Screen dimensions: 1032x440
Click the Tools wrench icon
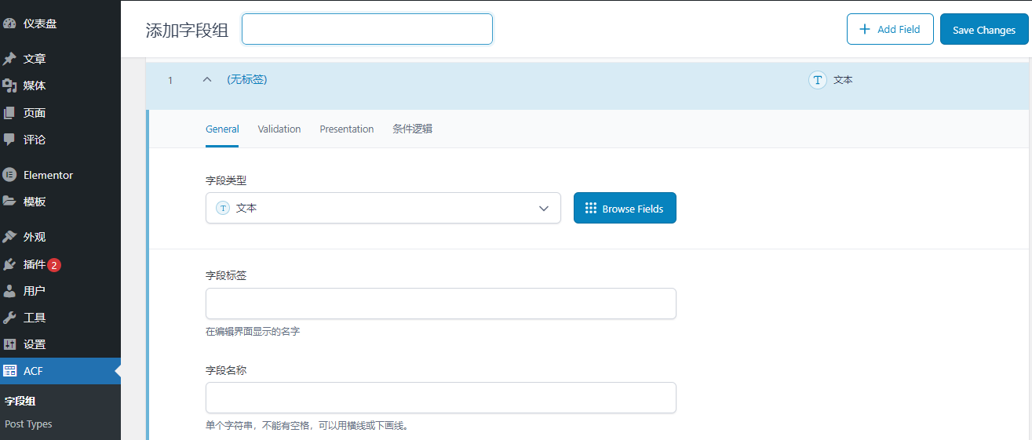click(9, 318)
